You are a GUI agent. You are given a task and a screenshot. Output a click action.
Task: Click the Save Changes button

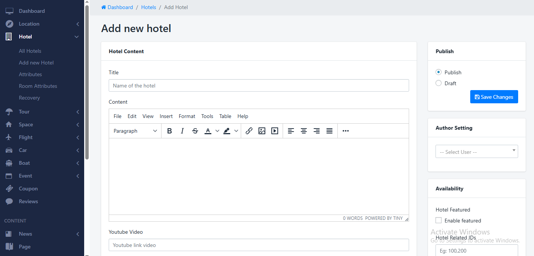[x=494, y=97]
